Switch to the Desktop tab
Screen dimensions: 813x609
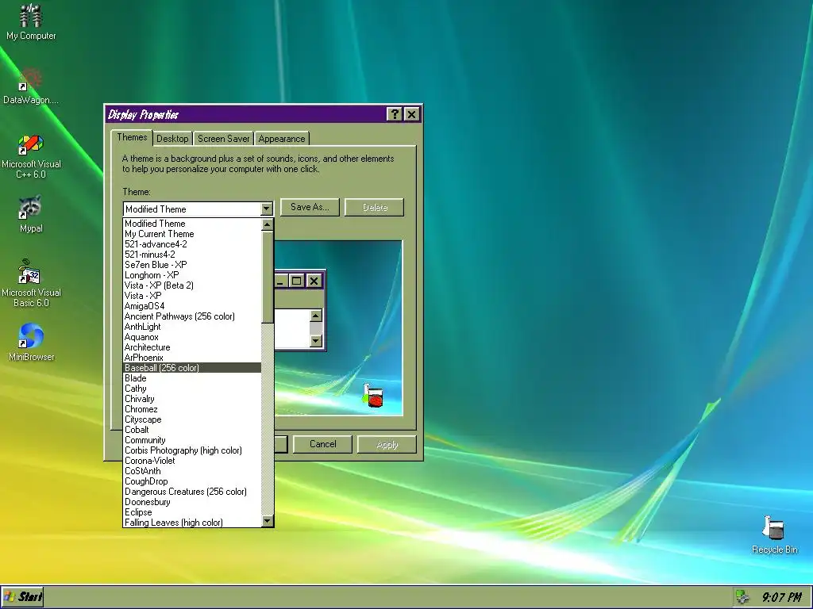pyautogui.click(x=172, y=139)
